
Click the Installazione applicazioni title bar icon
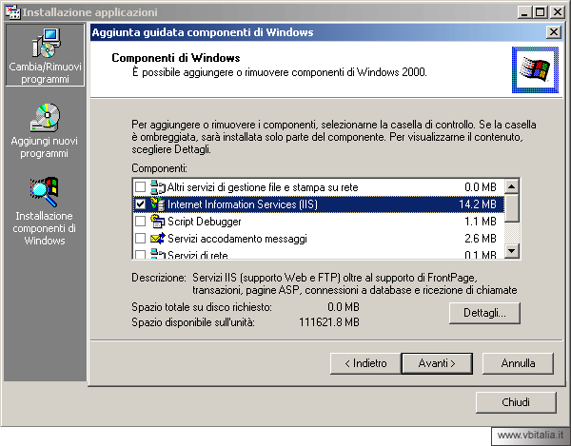[x=12, y=12]
